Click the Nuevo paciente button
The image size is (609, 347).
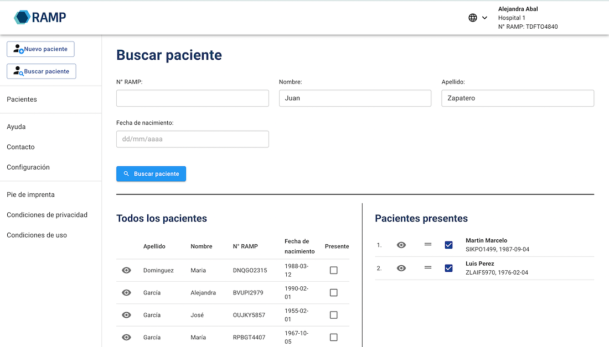pos(40,49)
